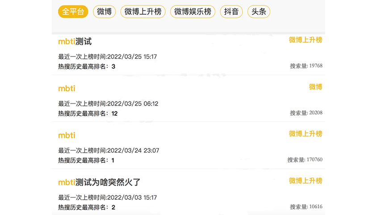This screenshot has width=377, height=215.
Task: Select the 全平台 filter tab
Action: pos(73,12)
